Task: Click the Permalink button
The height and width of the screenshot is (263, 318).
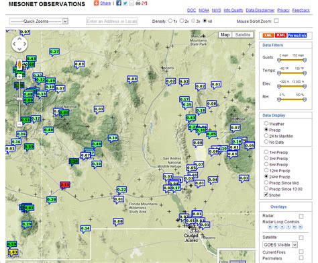Action: click(297, 36)
